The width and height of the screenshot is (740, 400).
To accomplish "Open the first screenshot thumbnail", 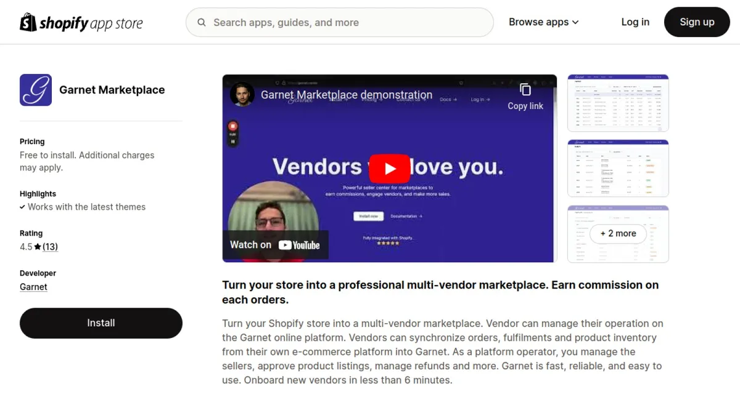I will pos(618,103).
